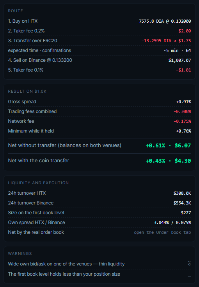Select the 'Minimum while it held' label

[x=31, y=131]
